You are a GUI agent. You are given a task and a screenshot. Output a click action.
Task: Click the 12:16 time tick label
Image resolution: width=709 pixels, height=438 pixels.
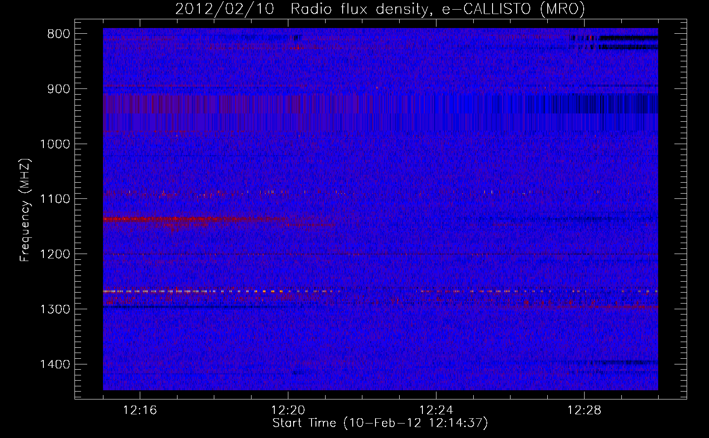tap(140, 410)
